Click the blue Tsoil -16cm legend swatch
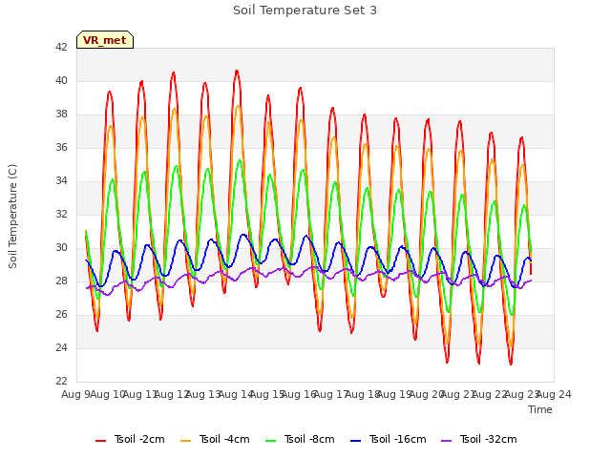The height and width of the screenshot is (458, 611). coord(356,441)
